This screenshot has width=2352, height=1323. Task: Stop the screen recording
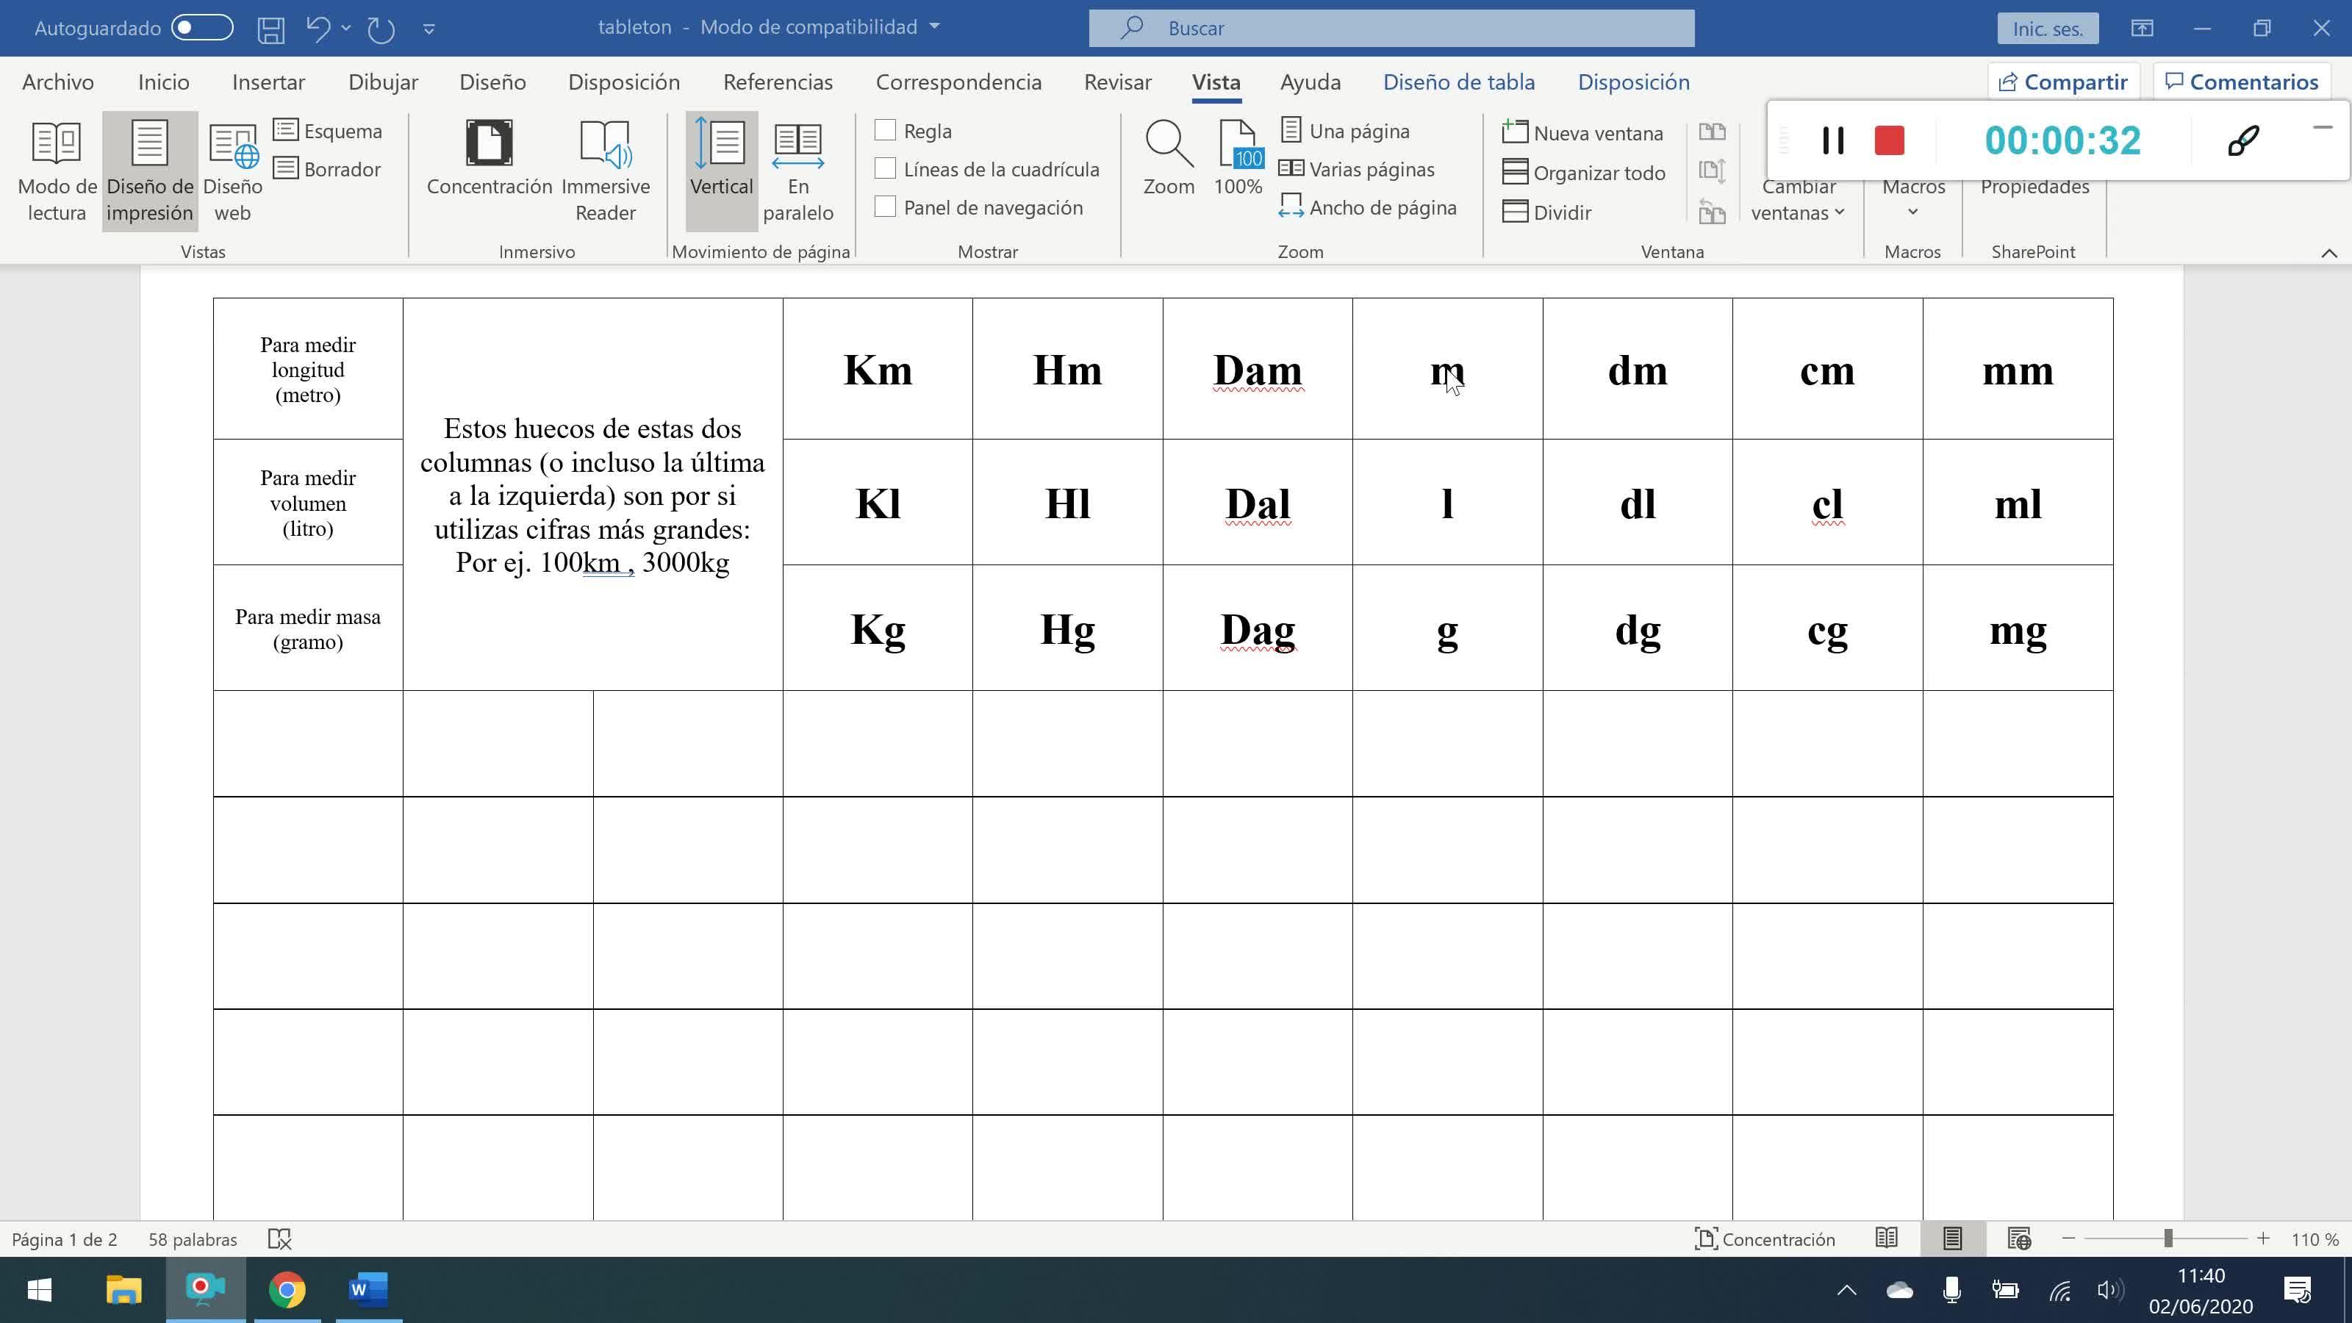click(x=1889, y=140)
